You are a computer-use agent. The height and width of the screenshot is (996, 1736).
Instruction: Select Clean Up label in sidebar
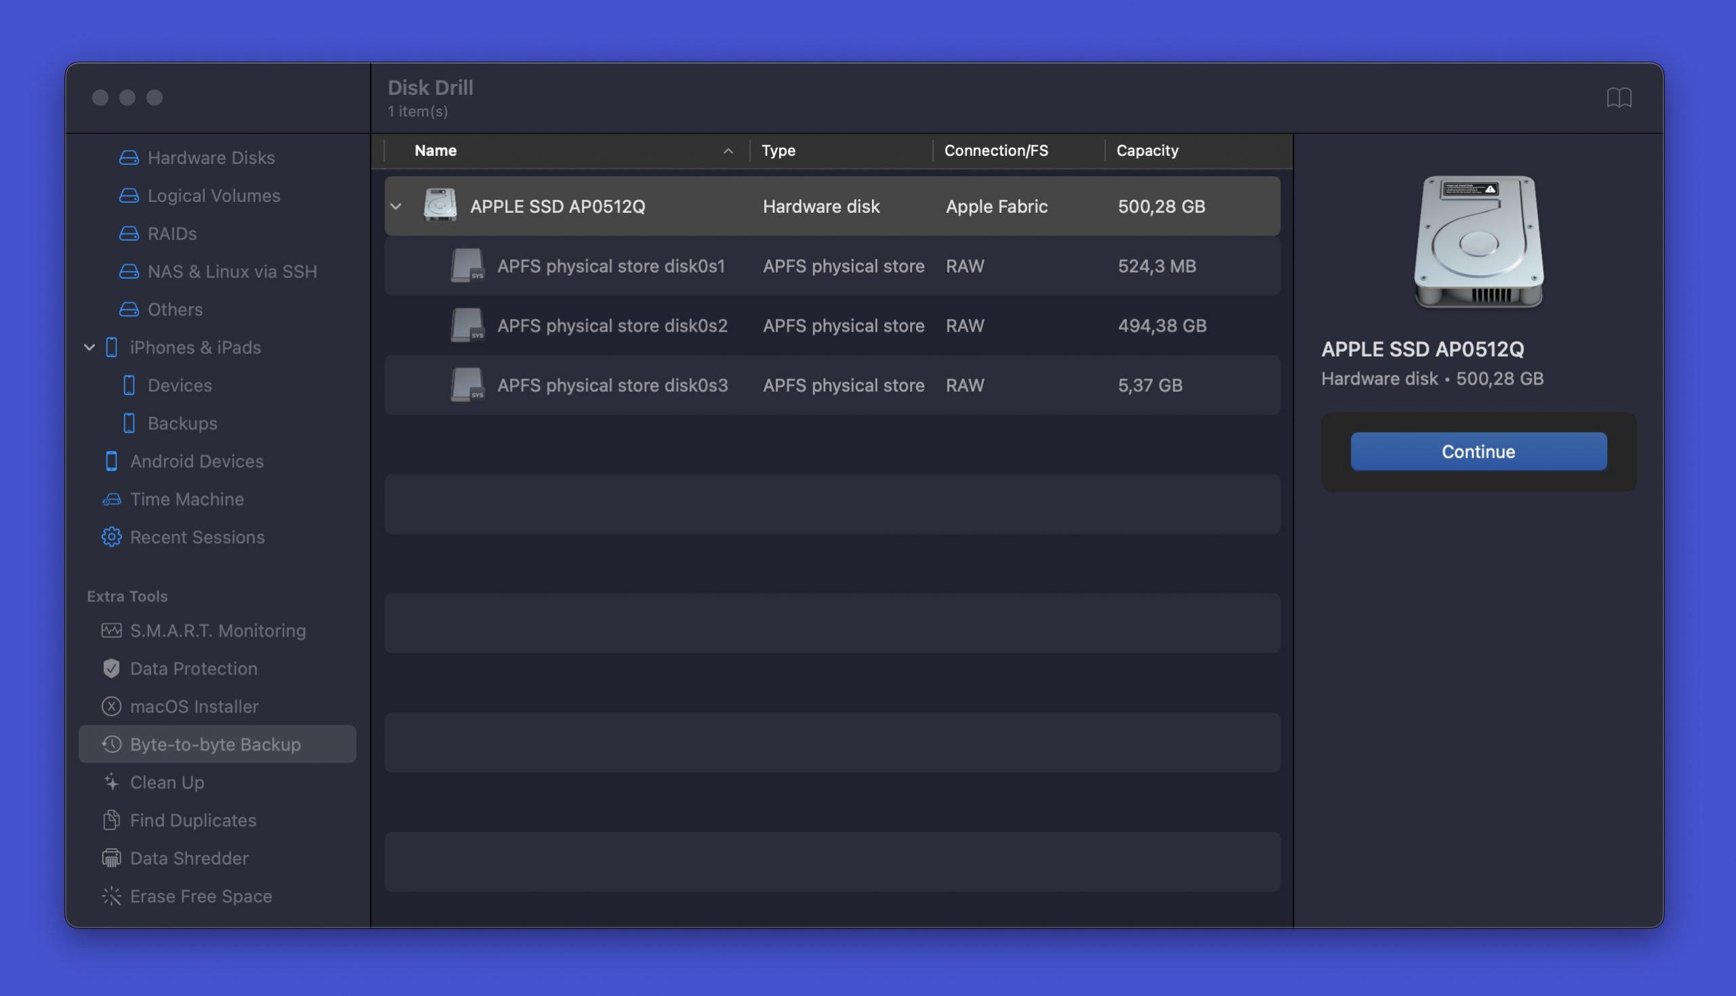167,782
